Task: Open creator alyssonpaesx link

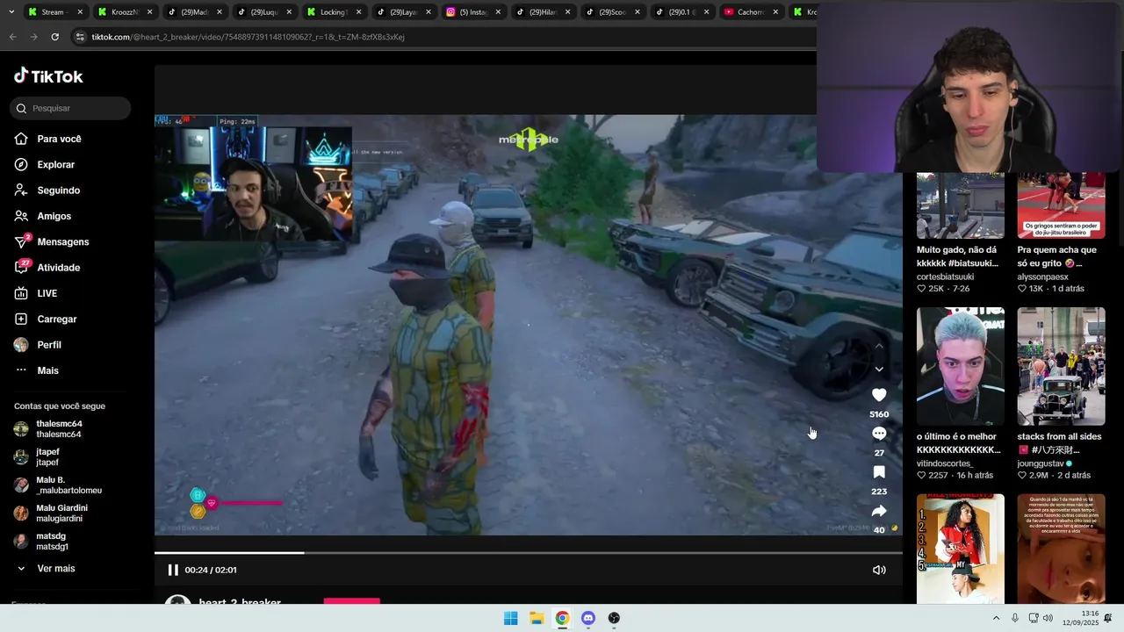Action: point(1042,276)
